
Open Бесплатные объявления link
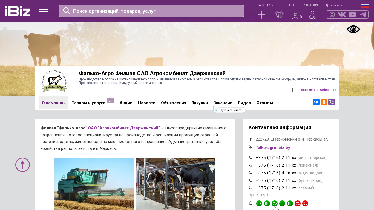click(298, 5)
